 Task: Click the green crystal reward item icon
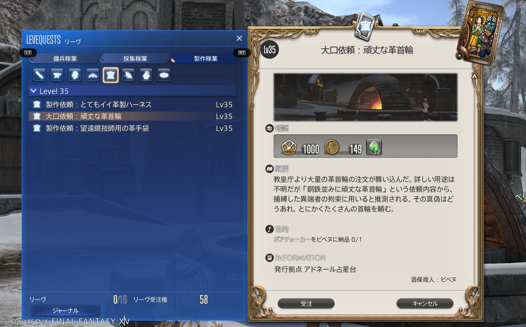(x=374, y=147)
